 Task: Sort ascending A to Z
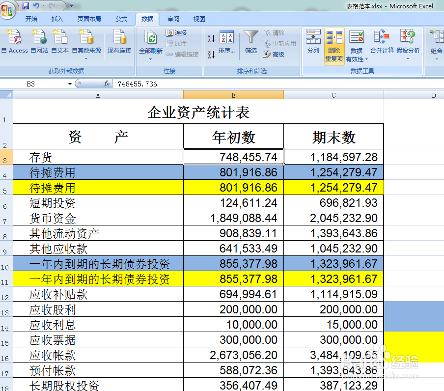211,38
